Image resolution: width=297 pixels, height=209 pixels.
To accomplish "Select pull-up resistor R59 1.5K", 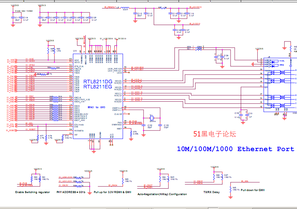I will coord(48,50).
